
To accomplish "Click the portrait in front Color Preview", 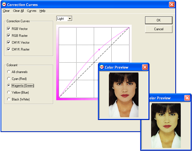I will pyautogui.click(x=124, y=95).
